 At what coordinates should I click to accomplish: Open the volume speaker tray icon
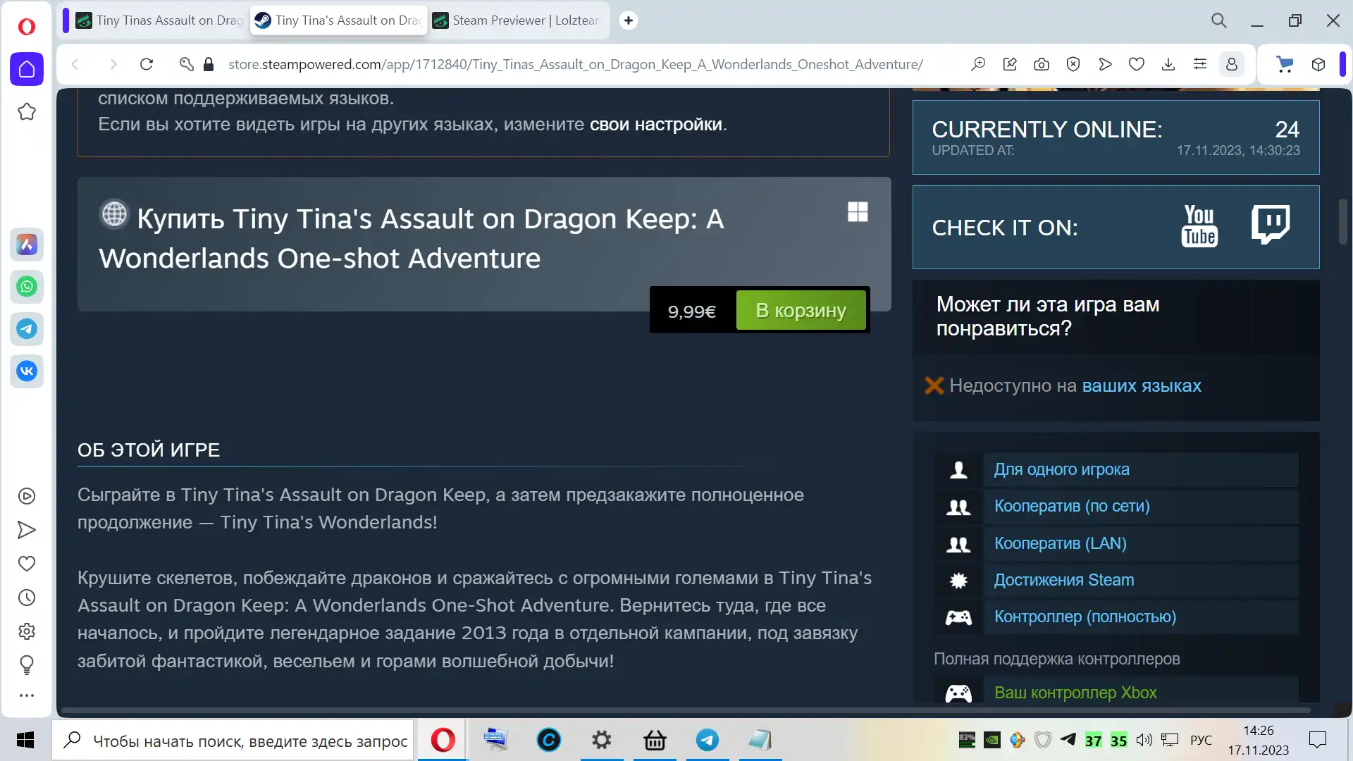click(x=1144, y=740)
